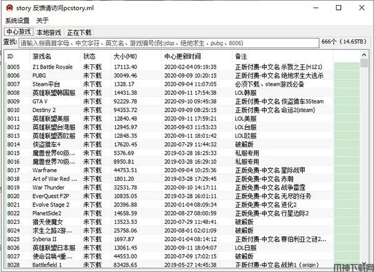Select the PlanetSide2 row
Image resolution: width=374 pixels, height=272 pixels.
coord(182,213)
